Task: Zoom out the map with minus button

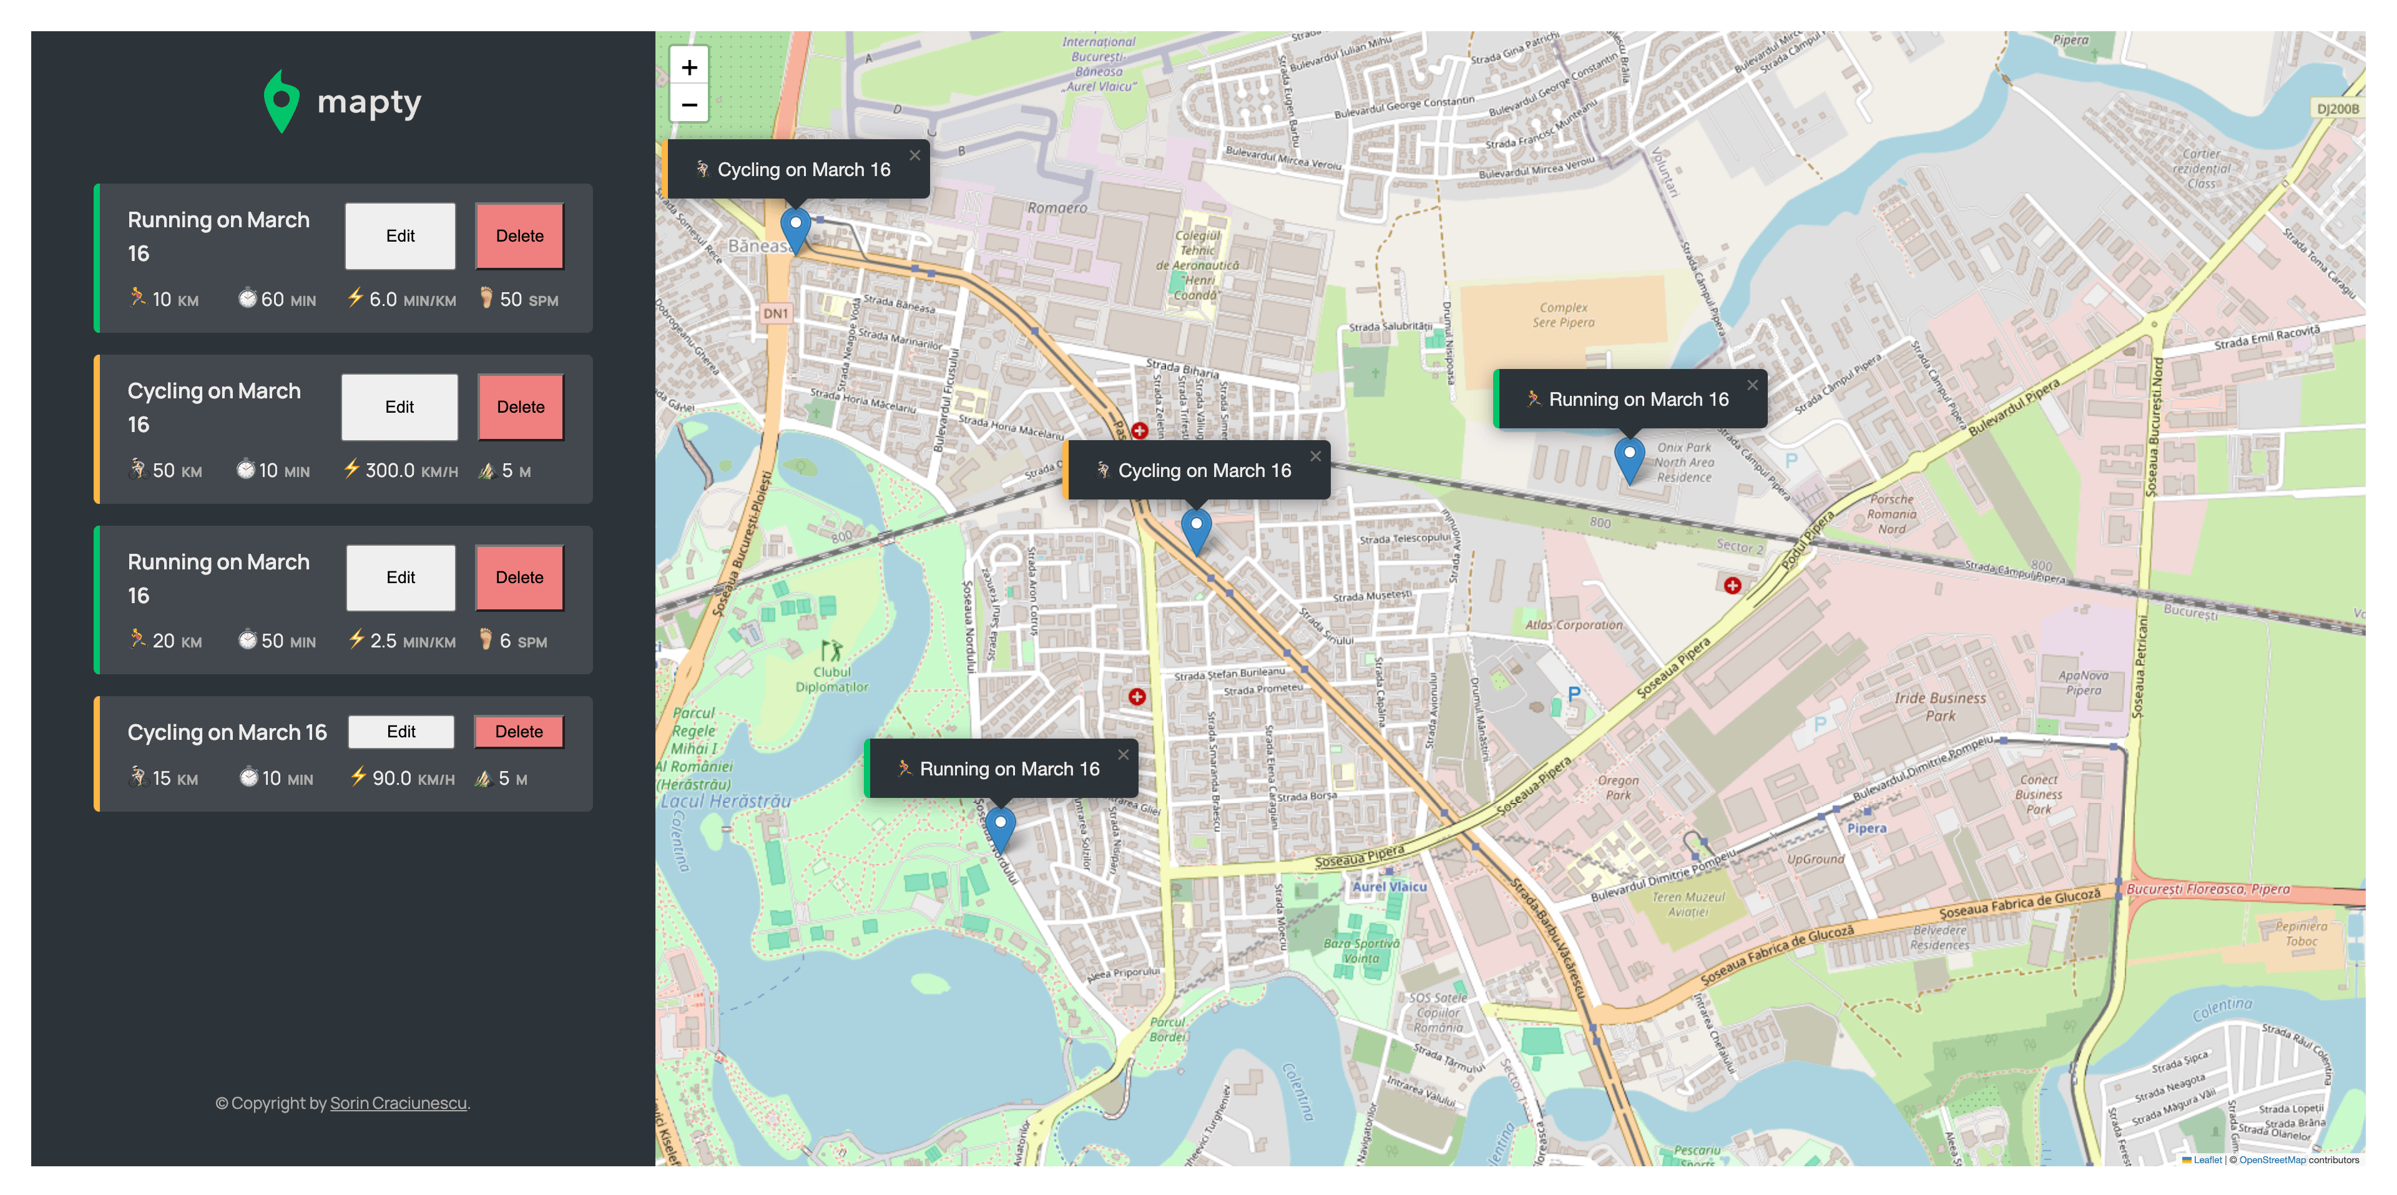Action: [x=690, y=104]
